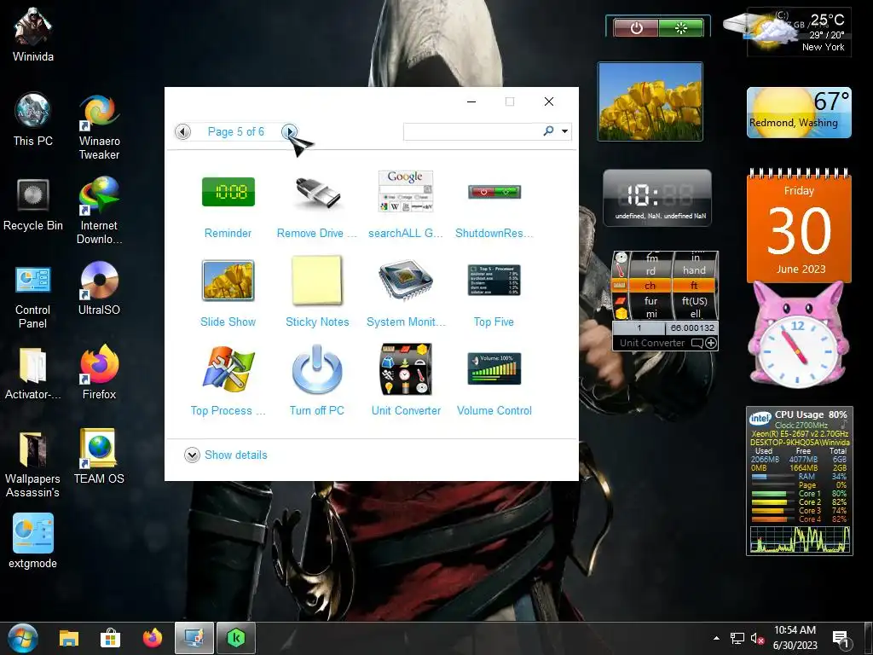Open TEAM OS shortcut

click(99, 457)
